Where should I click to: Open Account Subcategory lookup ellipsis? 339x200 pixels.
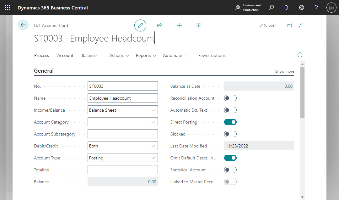click(153, 134)
